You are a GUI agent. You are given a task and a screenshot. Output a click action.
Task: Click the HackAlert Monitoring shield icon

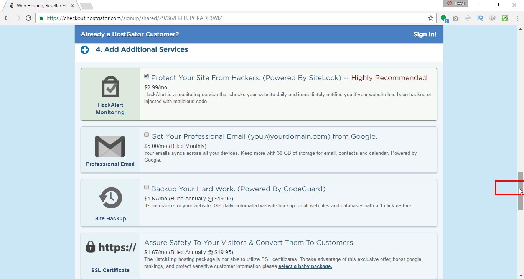pos(110,87)
